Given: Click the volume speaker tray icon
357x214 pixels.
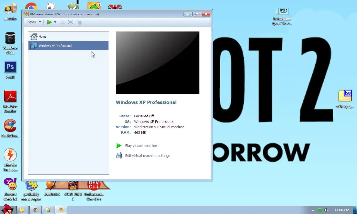Looking at the screenshot, I should click(327, 210).
